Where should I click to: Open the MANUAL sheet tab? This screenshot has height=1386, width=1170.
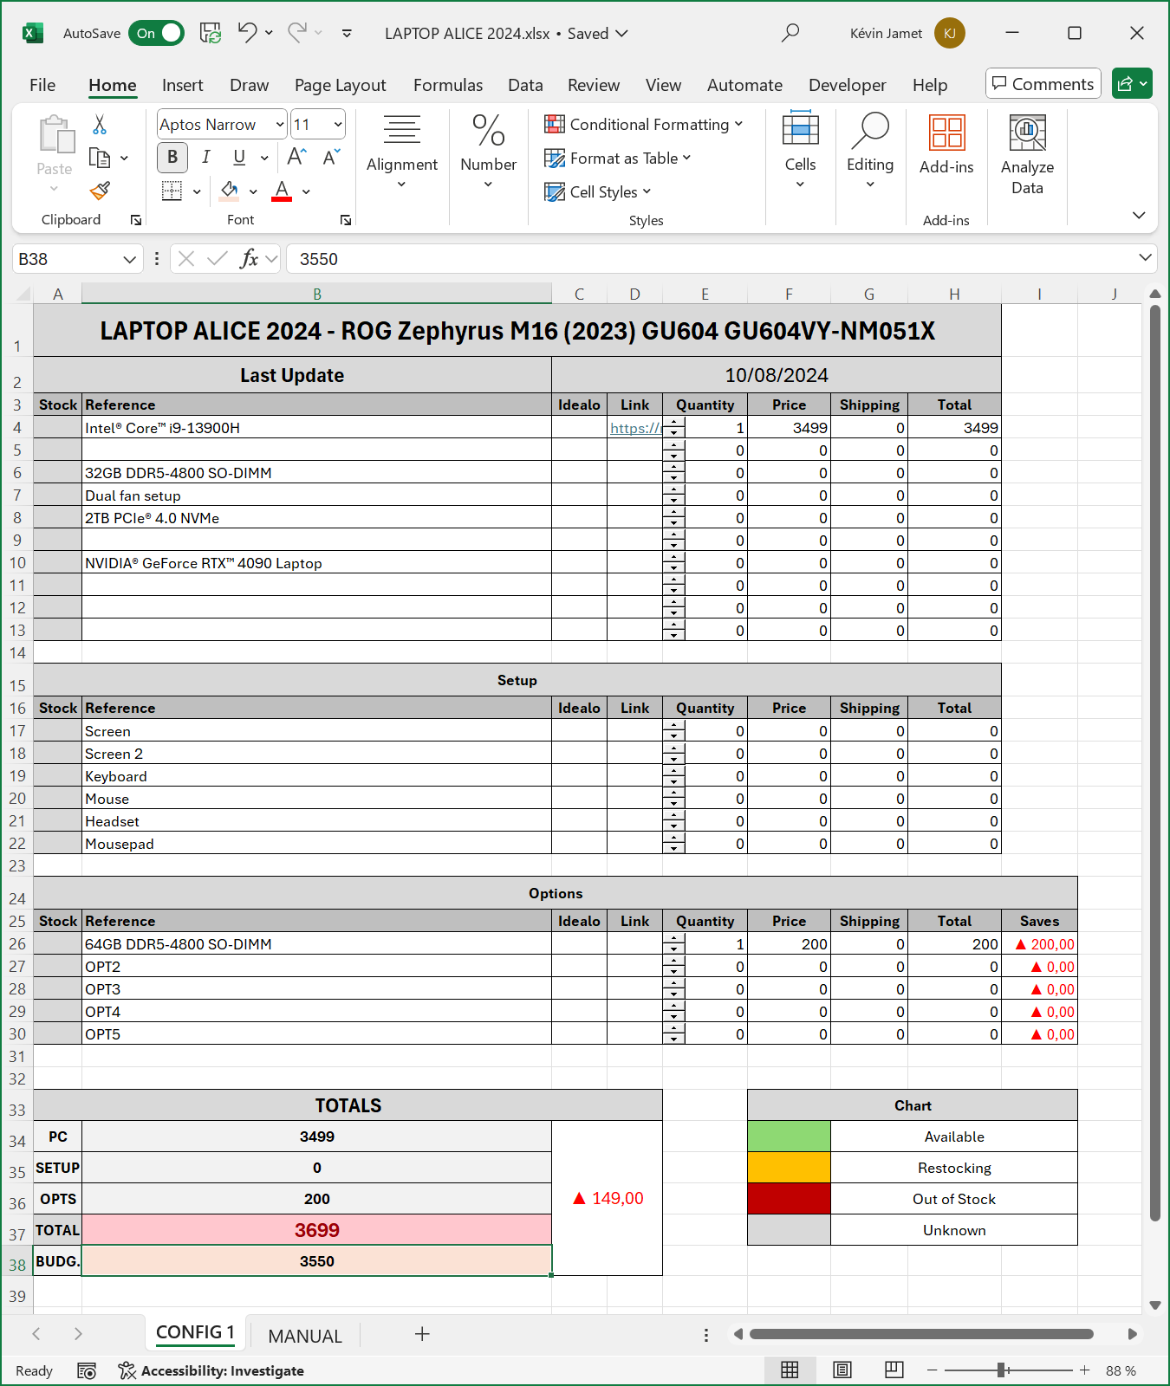[x=305, y=1336]
